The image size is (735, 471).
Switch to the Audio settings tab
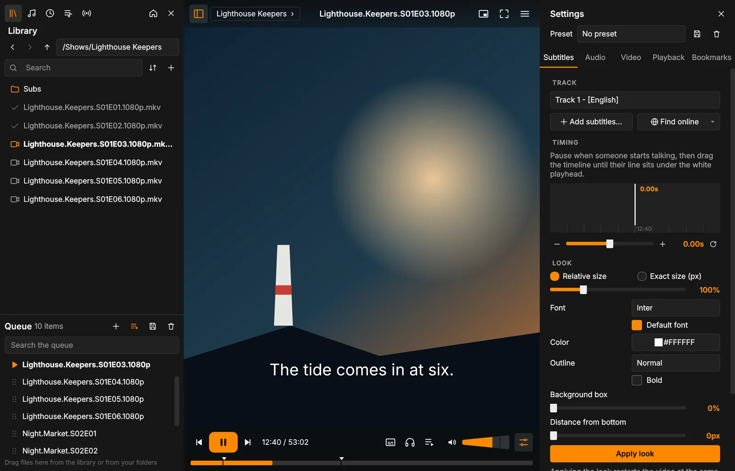point(595,57)
